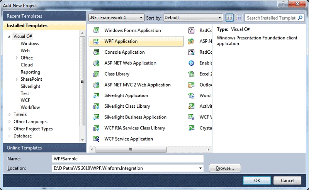
Task: Click the Help question mark button
Action: tap(283, 4)
